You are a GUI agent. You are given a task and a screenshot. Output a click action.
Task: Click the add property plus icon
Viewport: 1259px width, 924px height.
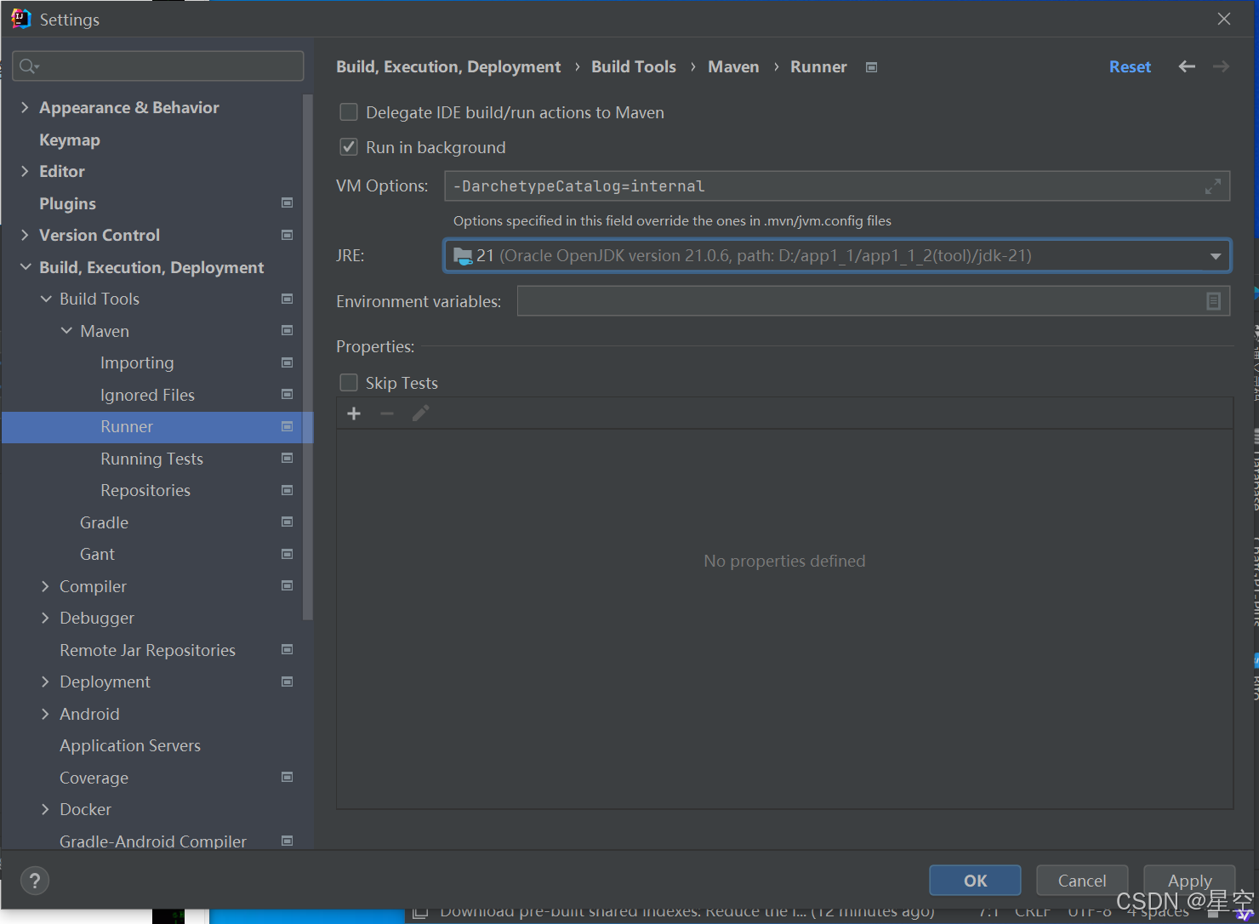click(354, 414)
